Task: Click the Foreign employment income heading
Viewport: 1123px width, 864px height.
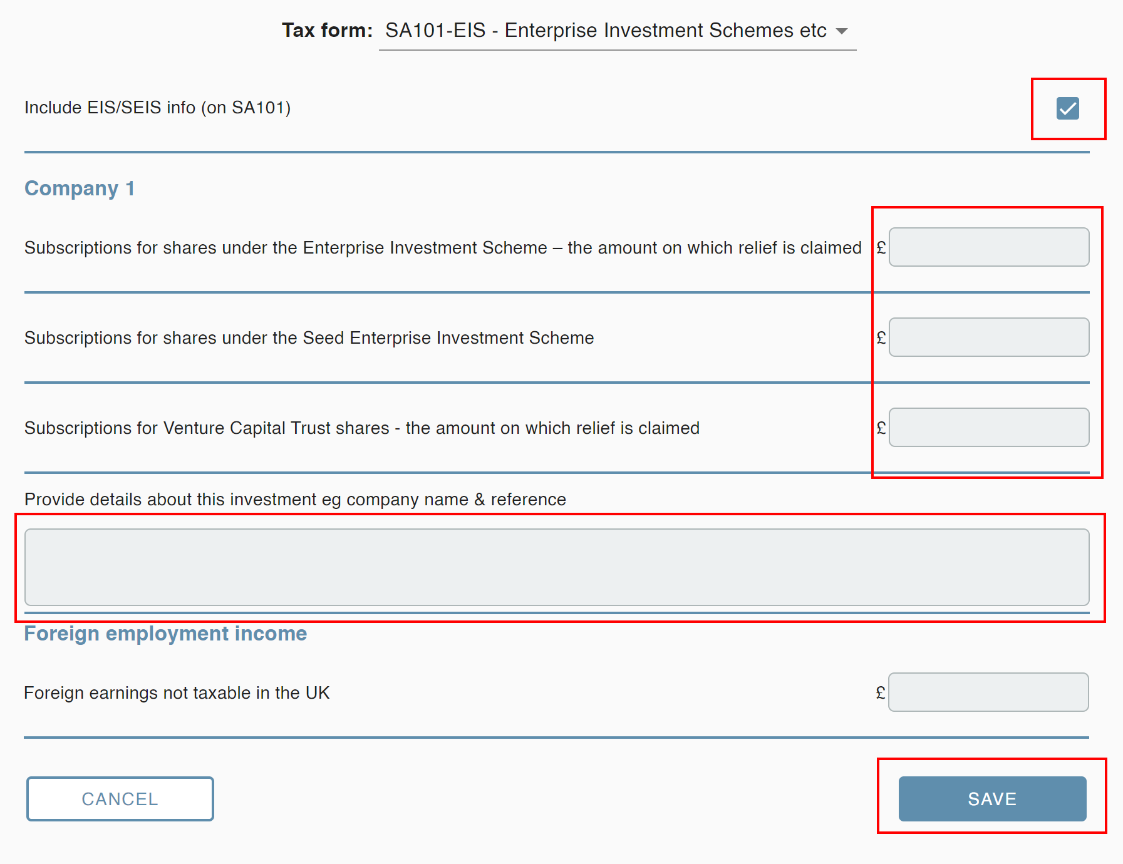Action: pos(165,633)
